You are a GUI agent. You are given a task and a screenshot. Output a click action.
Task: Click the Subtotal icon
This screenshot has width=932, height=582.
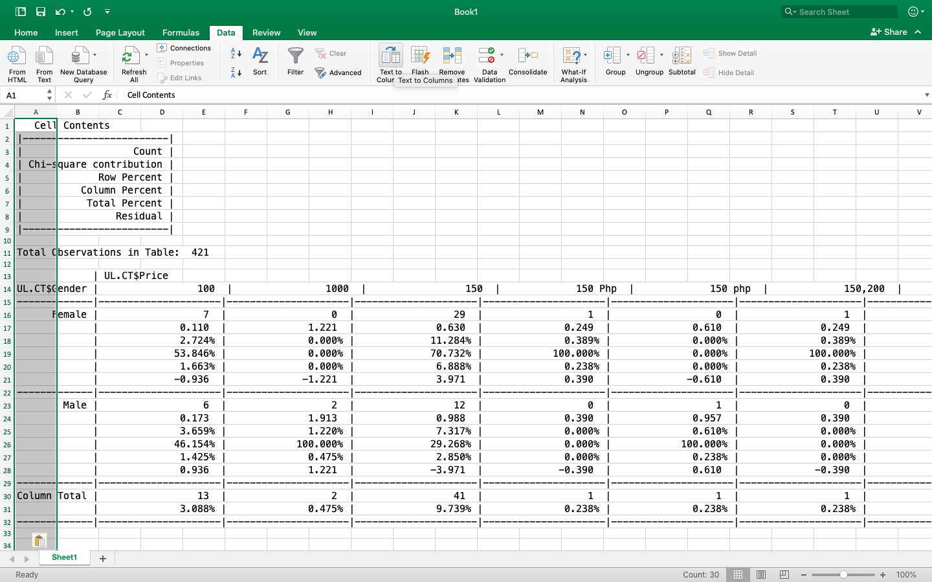pos(682,62)
